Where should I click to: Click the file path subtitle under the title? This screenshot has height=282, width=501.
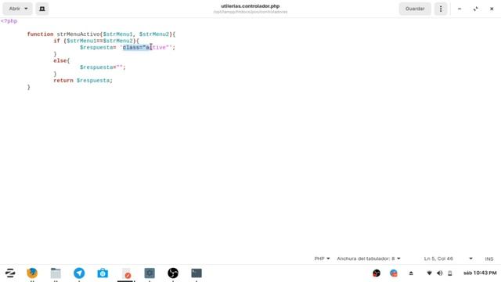tap(250, 12)
